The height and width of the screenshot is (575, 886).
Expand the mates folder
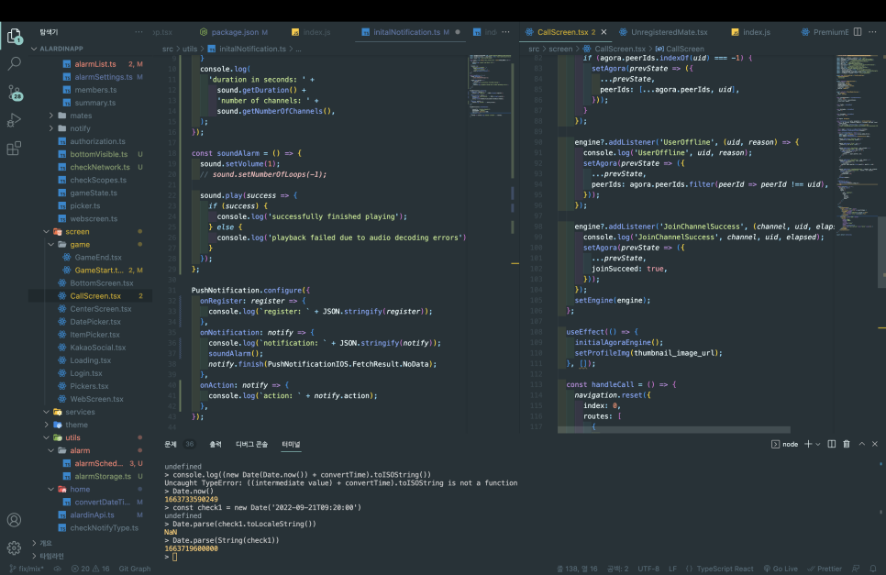80,116
